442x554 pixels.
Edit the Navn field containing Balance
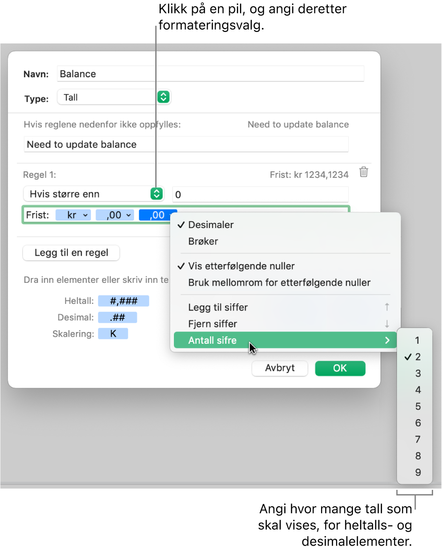[x=210, y=74]
